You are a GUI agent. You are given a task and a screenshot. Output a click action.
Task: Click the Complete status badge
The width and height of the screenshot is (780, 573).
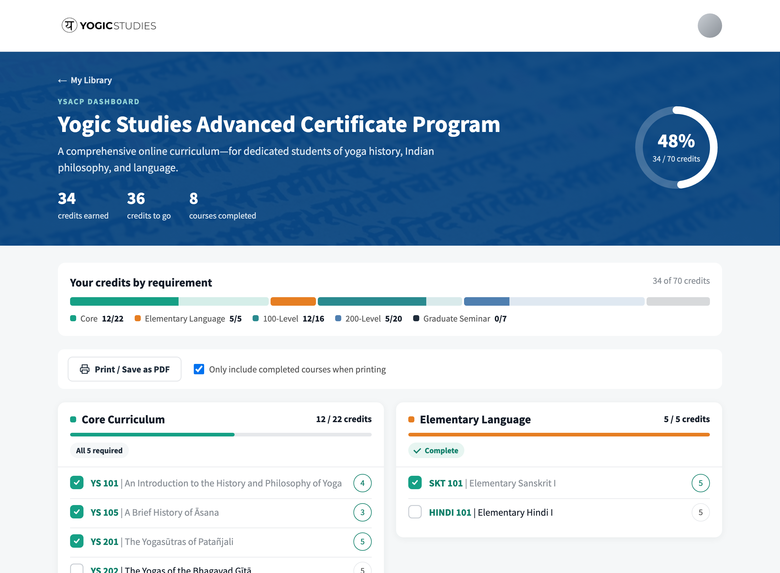(x=436, y=450)
